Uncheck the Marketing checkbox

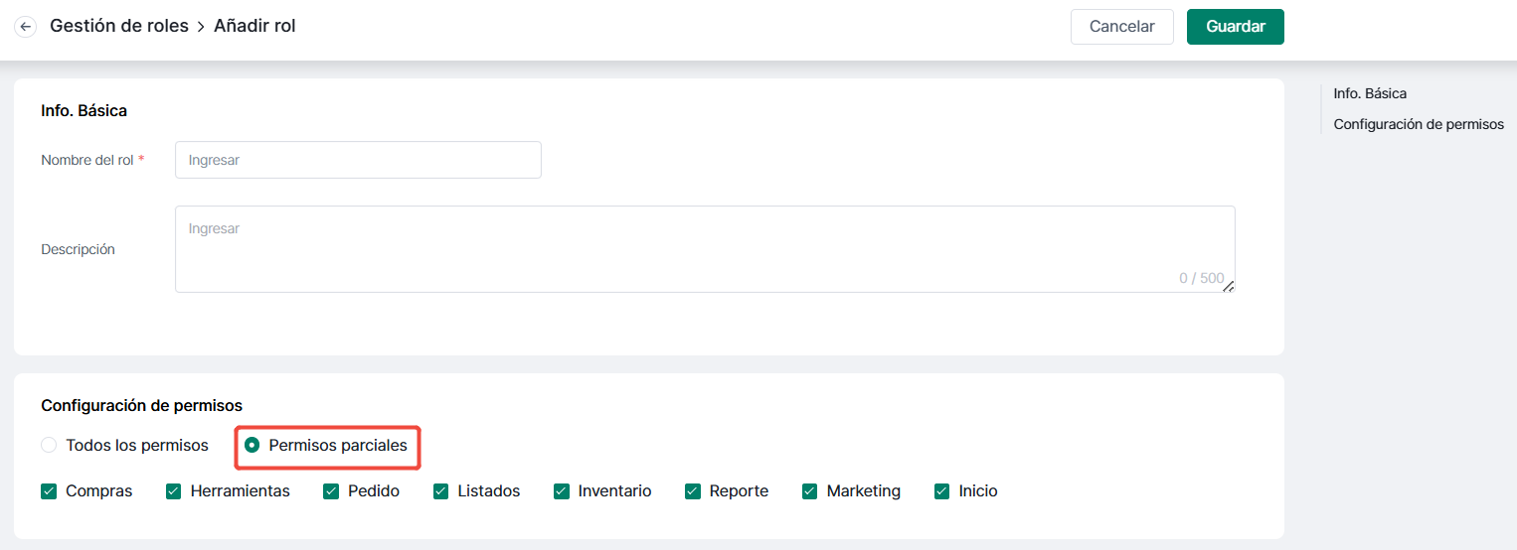tap(810, 490)
